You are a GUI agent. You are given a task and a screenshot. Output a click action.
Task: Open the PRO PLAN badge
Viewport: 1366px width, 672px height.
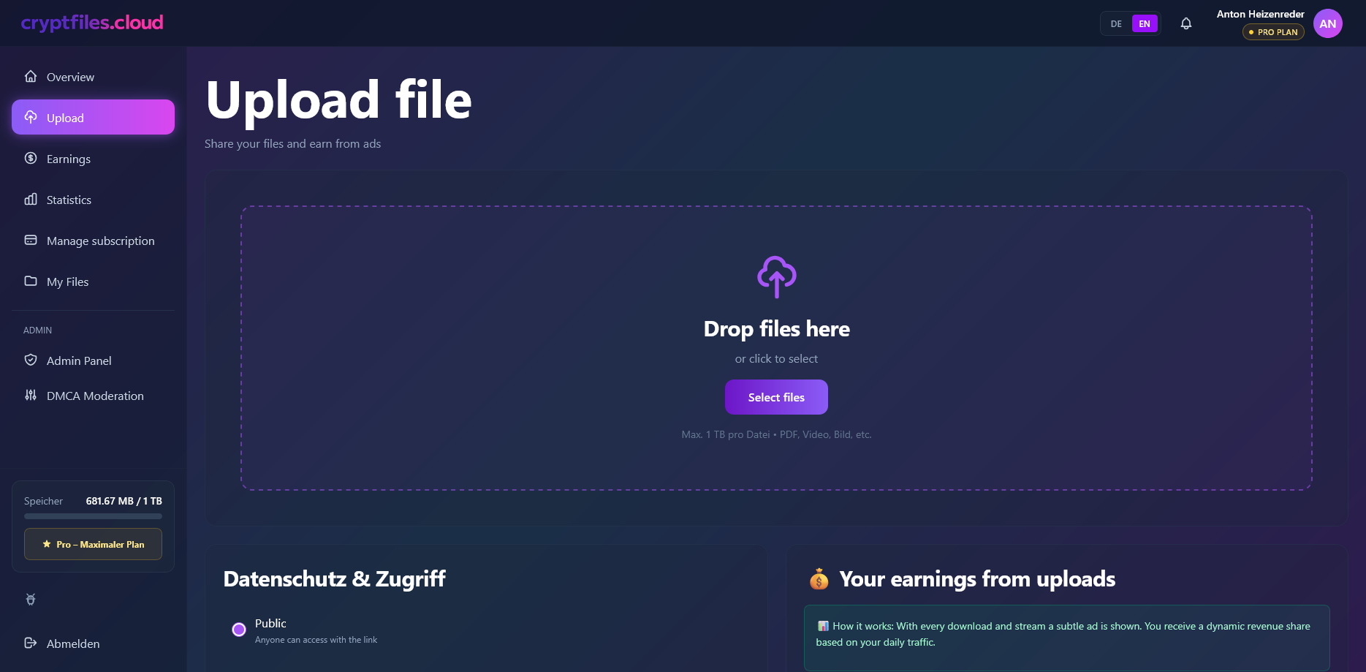[x=1273, y=31]
